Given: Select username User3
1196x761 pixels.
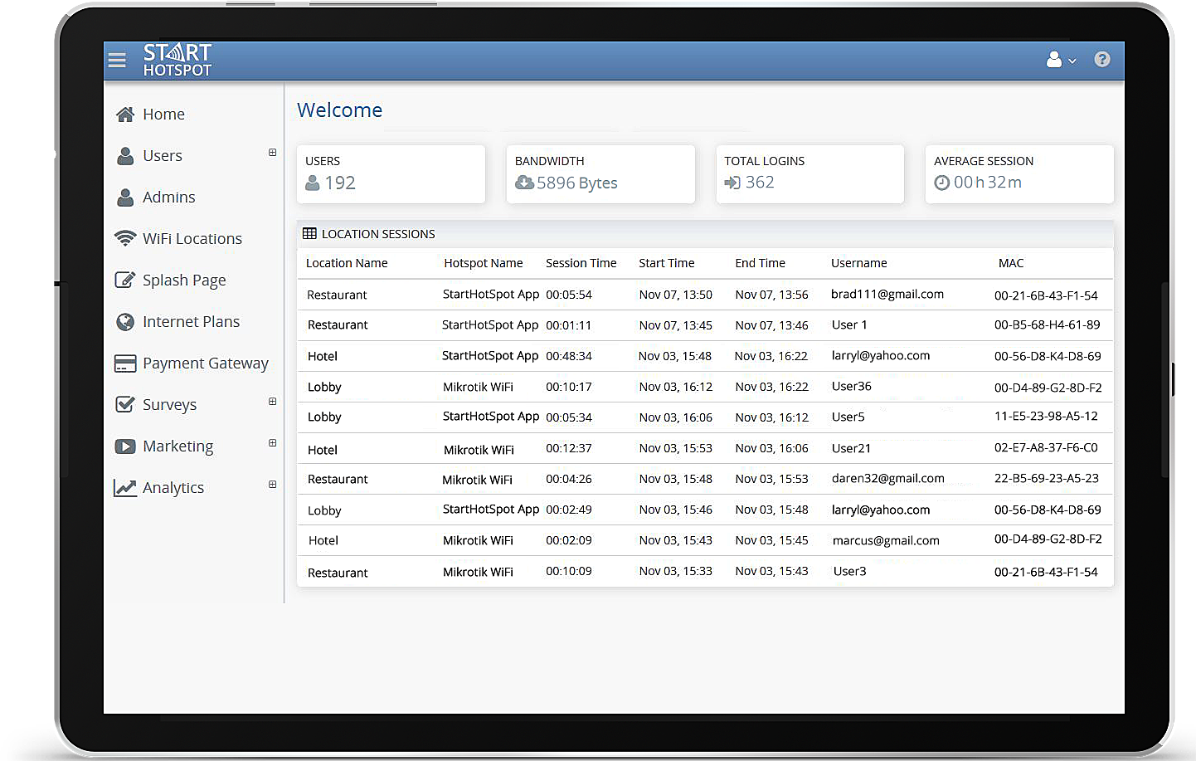Looking at the screenshot, I should [x=849, y=572].
